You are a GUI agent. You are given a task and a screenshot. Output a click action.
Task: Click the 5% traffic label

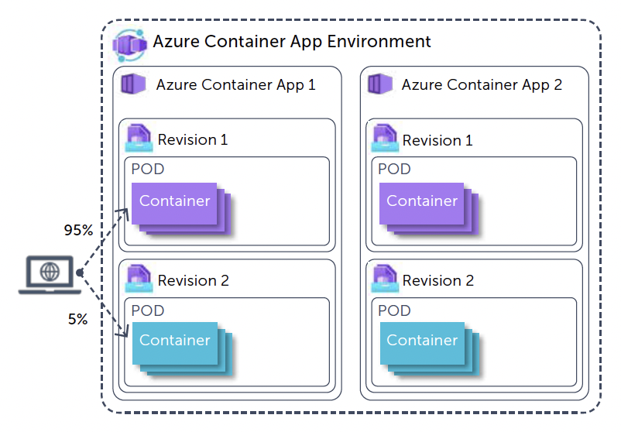point(77,319)
